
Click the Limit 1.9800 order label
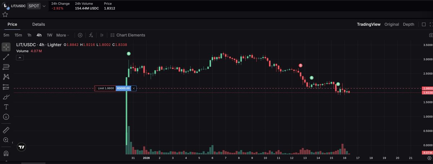click(105, 88)
